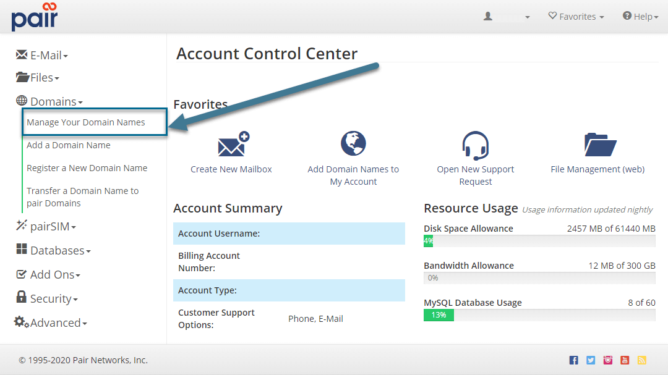
Task: Click the Advanced gears icon
Action: point(21,322)
